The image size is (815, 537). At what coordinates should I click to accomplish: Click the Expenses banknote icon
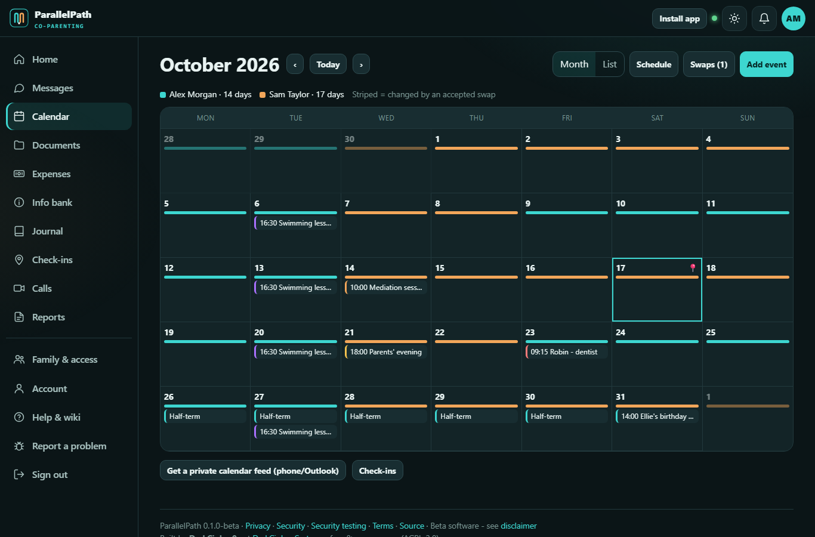[19, 174]
